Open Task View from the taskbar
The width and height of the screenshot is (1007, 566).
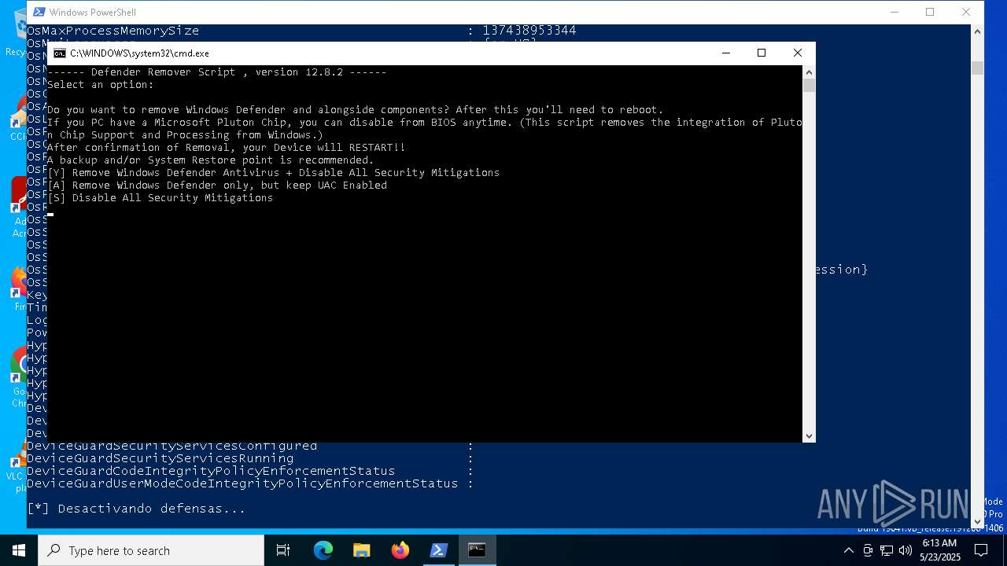point(283,550)
